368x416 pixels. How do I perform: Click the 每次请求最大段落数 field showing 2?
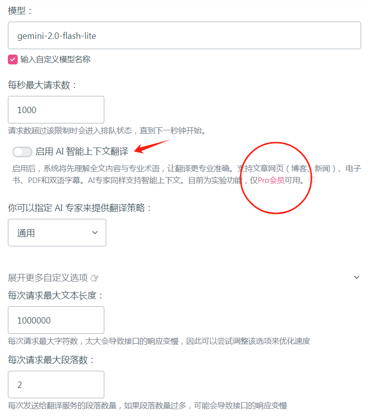pyautogui.click(x=56, y=385)
